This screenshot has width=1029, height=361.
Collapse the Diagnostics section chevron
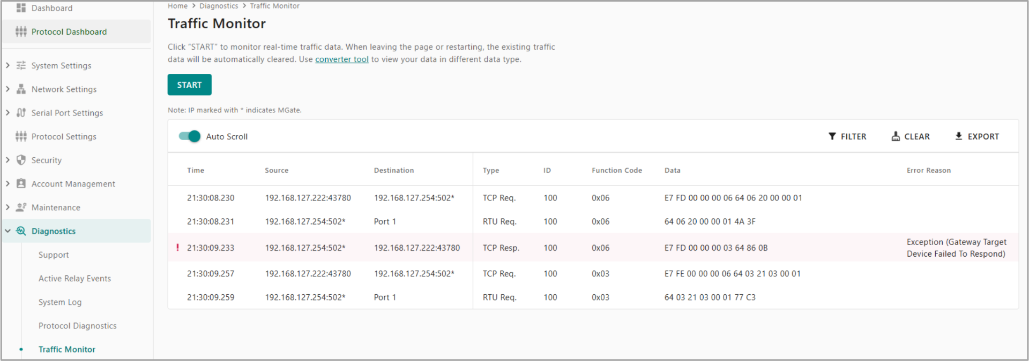(8, 231)
